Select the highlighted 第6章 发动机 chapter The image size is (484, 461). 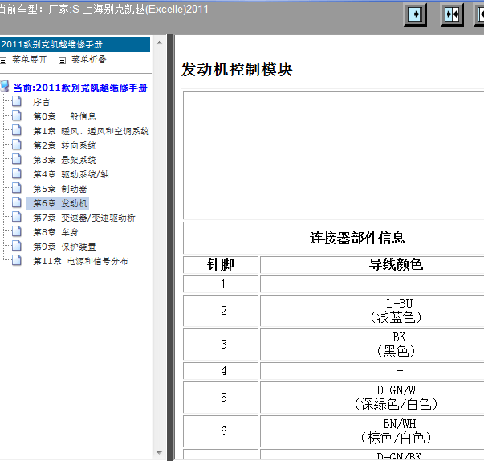click(x=58, y=203)
